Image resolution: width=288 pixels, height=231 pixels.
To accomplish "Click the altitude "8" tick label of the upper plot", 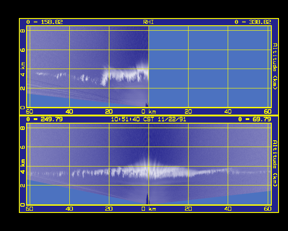I will (22, 31).
